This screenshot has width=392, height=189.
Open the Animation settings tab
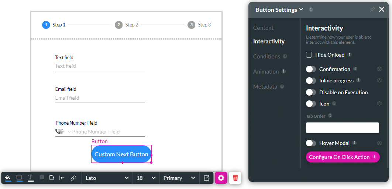[x=266, y=72]
